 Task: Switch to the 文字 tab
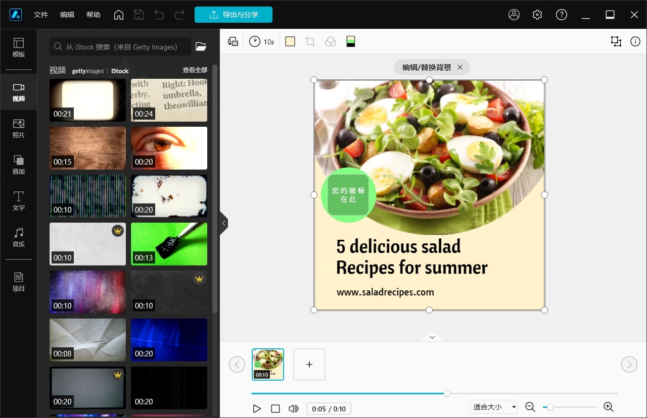[x=19, y=201]
